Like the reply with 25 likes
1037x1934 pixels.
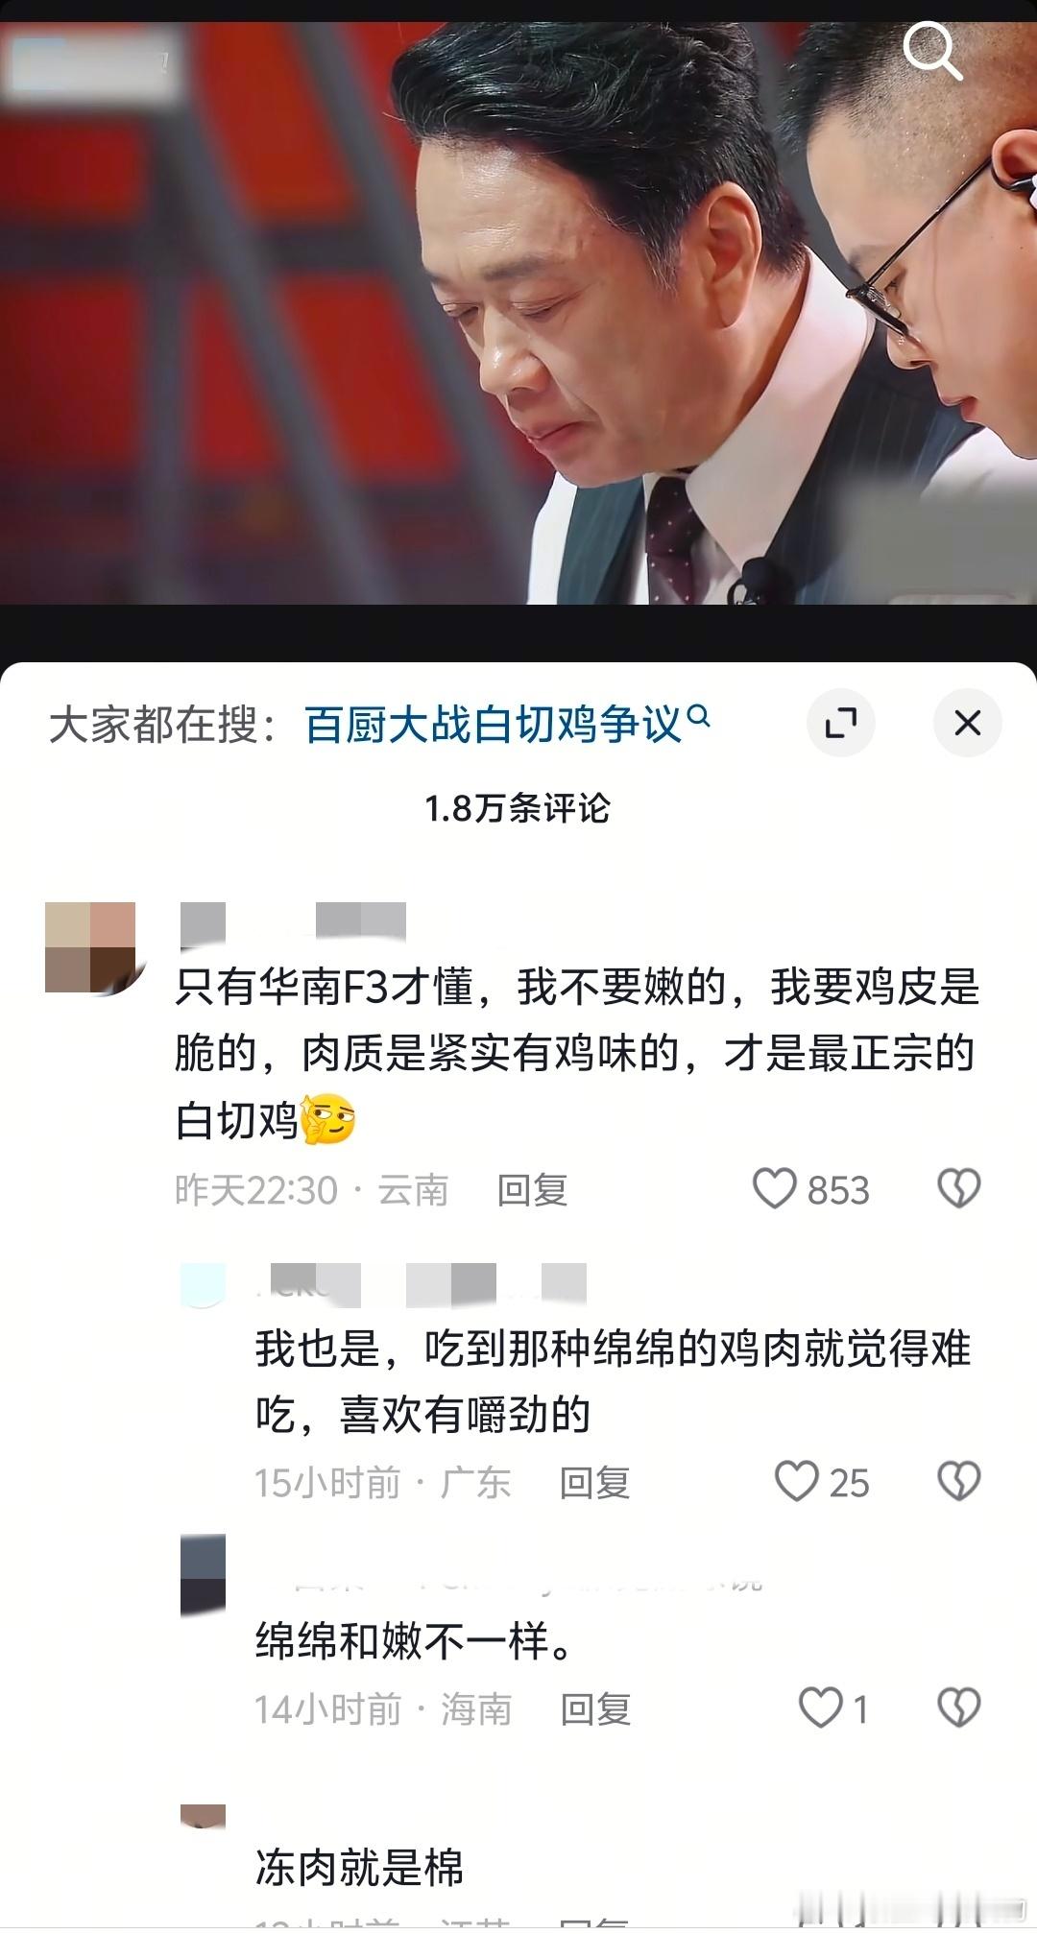[796, 1481]
